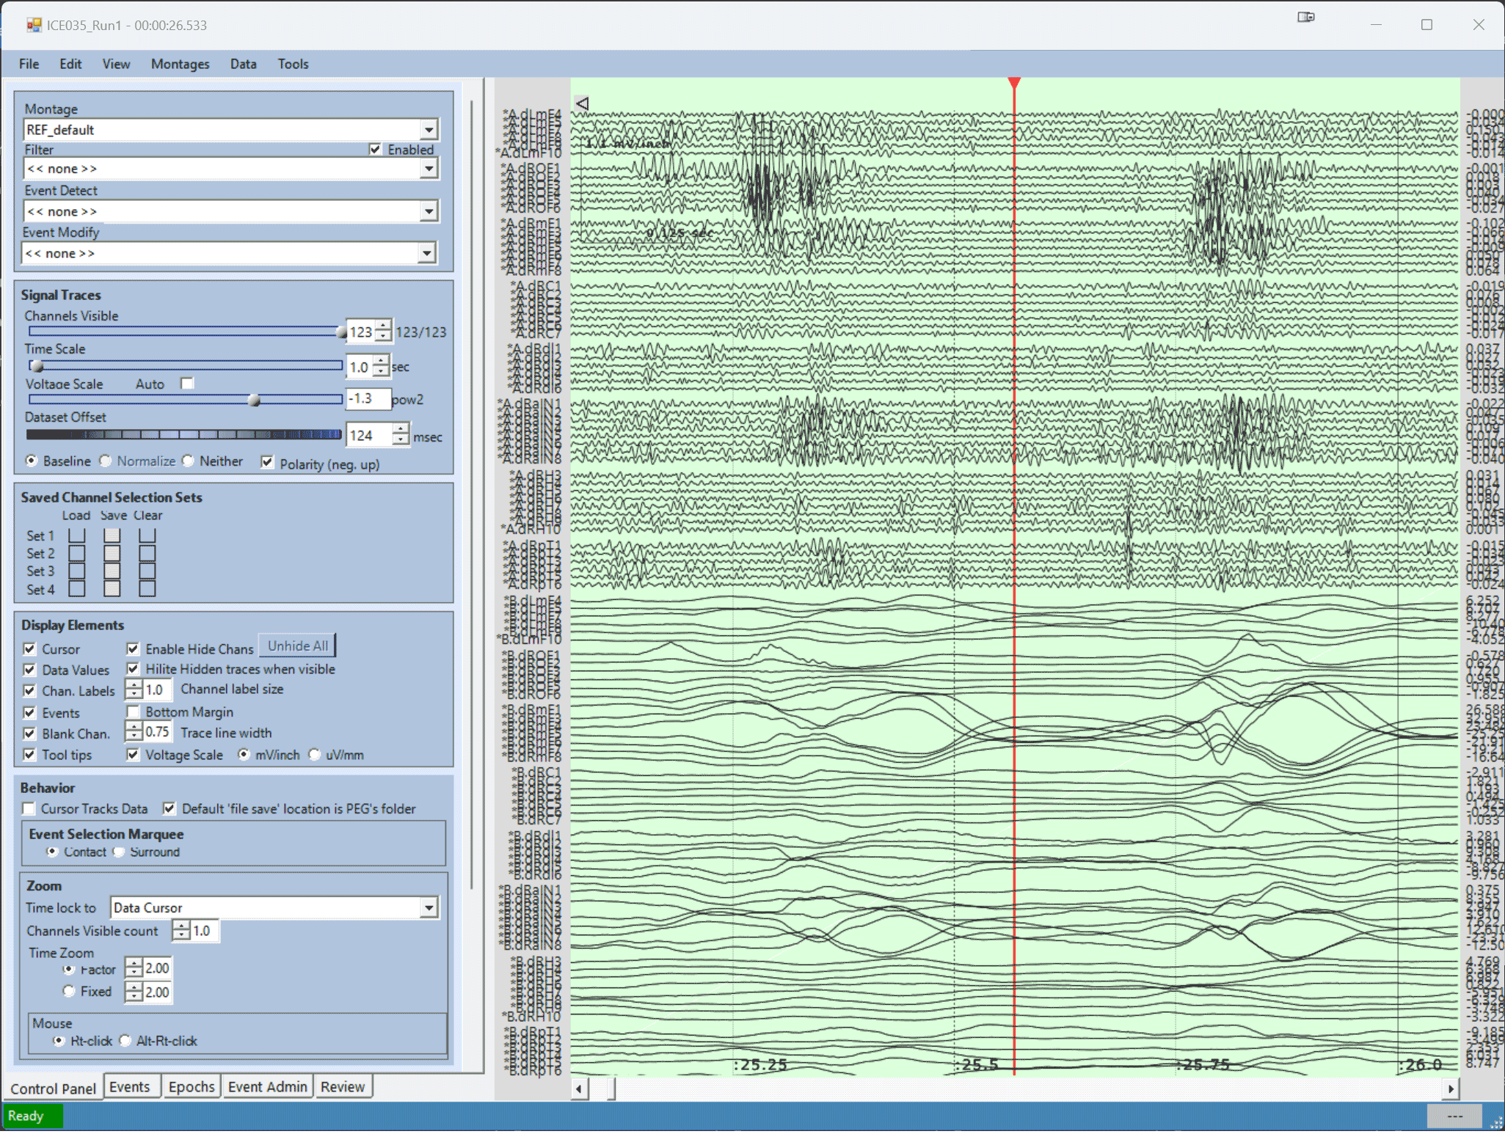Click the Time Scale spinner up arrow
Viewport: 1505px width, 1134px height.
pos(381,362)
